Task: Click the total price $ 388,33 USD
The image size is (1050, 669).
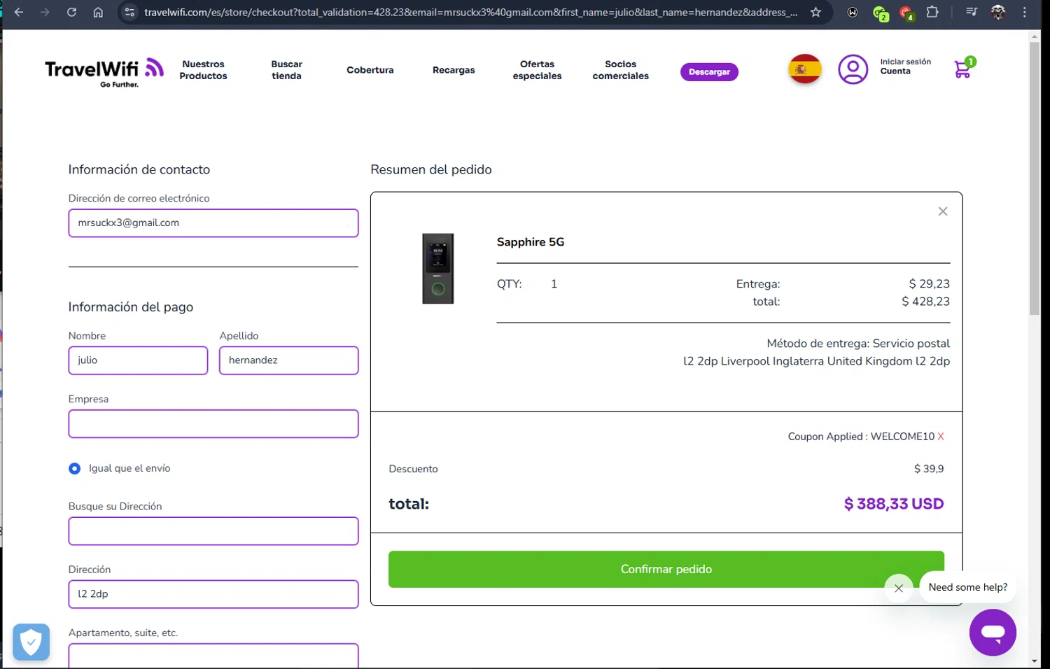Action: [894, 504]
